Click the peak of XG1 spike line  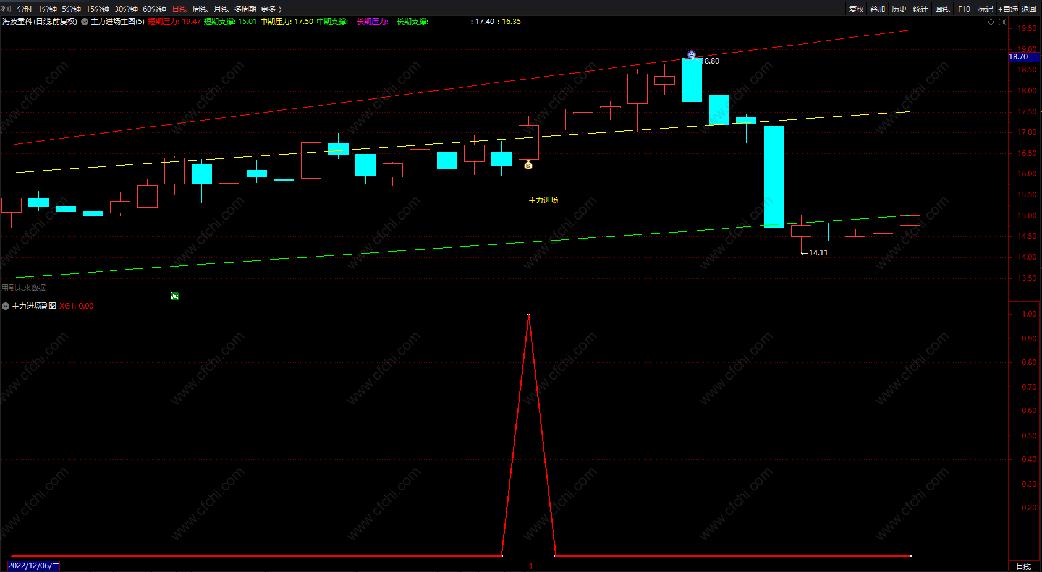[528, 315]
